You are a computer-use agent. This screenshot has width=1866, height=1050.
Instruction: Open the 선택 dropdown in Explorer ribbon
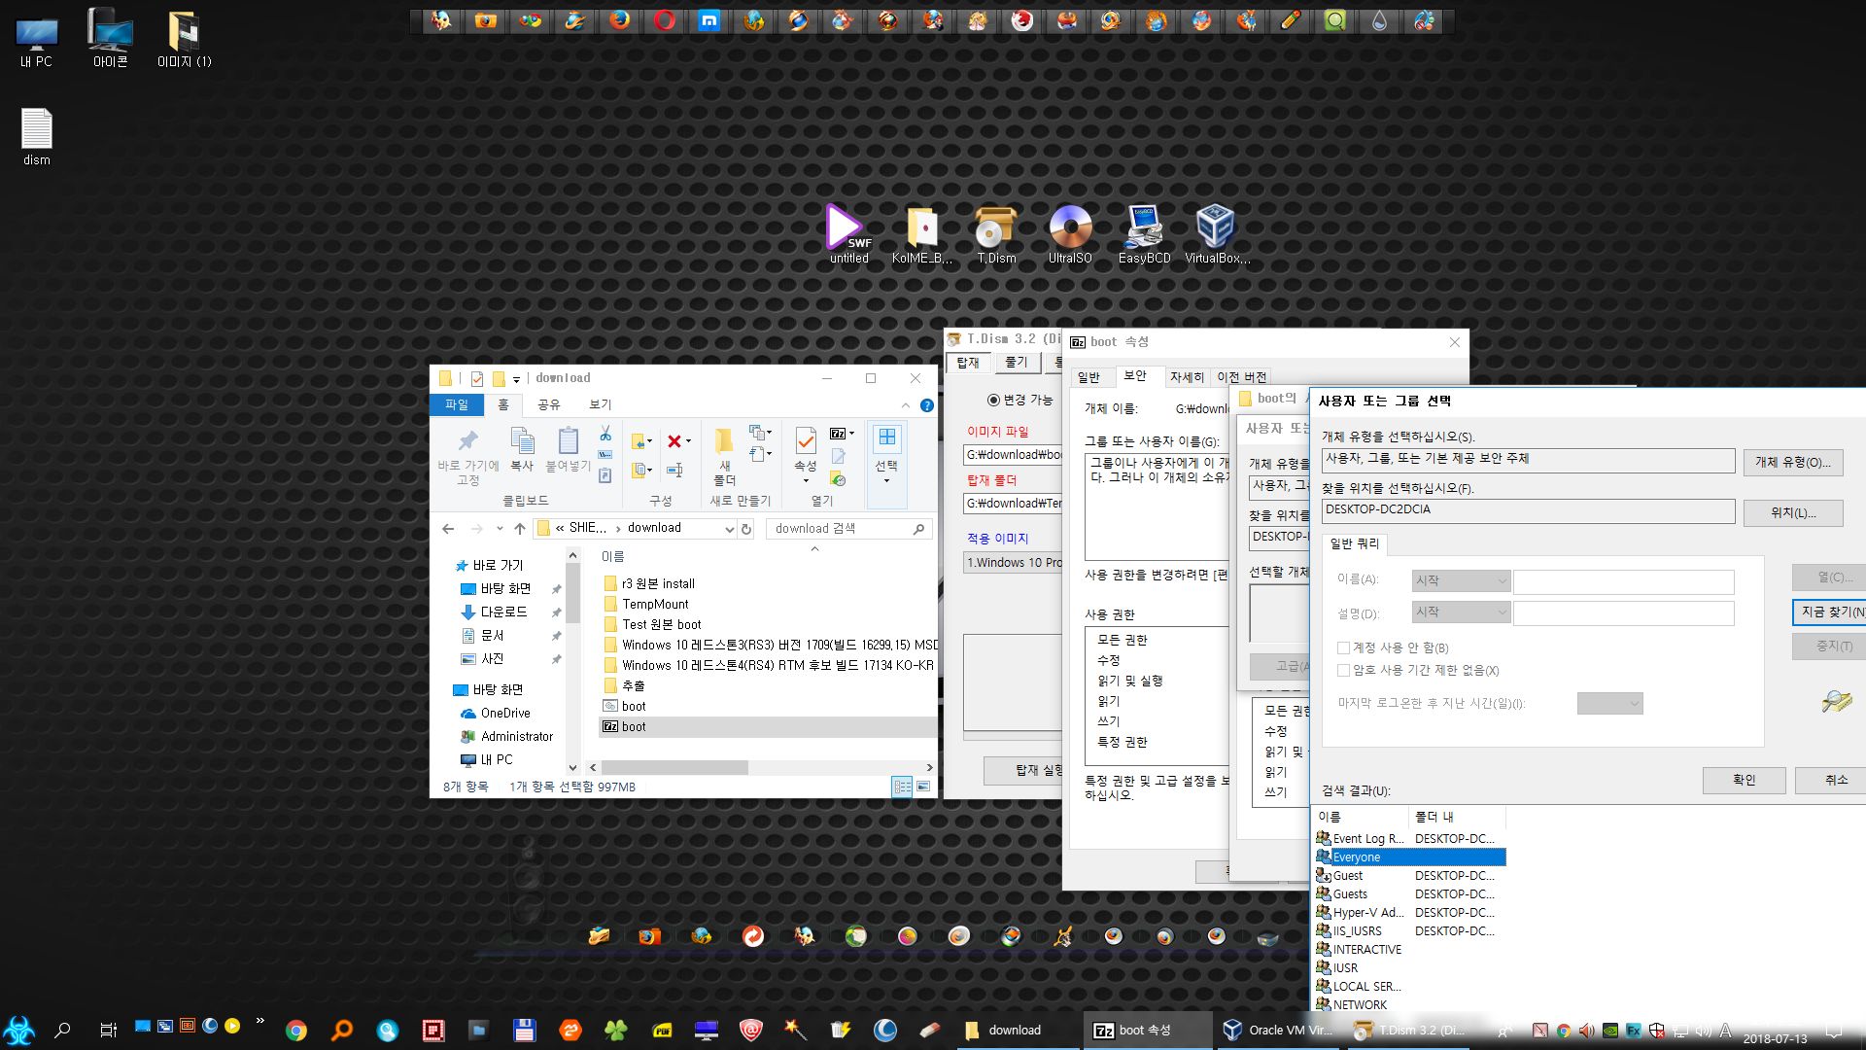pyautogui.click(x=886, y=467)
